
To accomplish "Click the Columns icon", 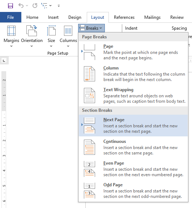I will (68, 31).
